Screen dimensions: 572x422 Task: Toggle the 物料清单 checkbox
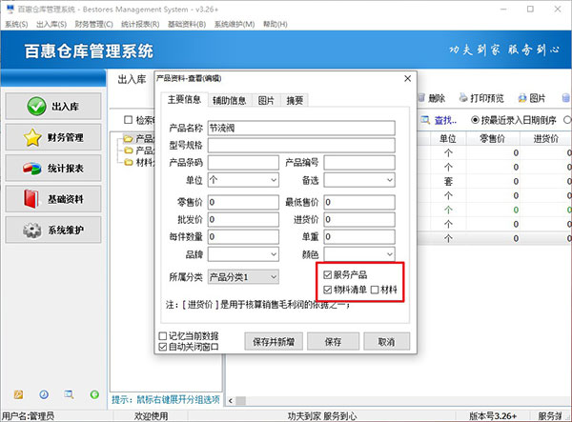point(328,290)
